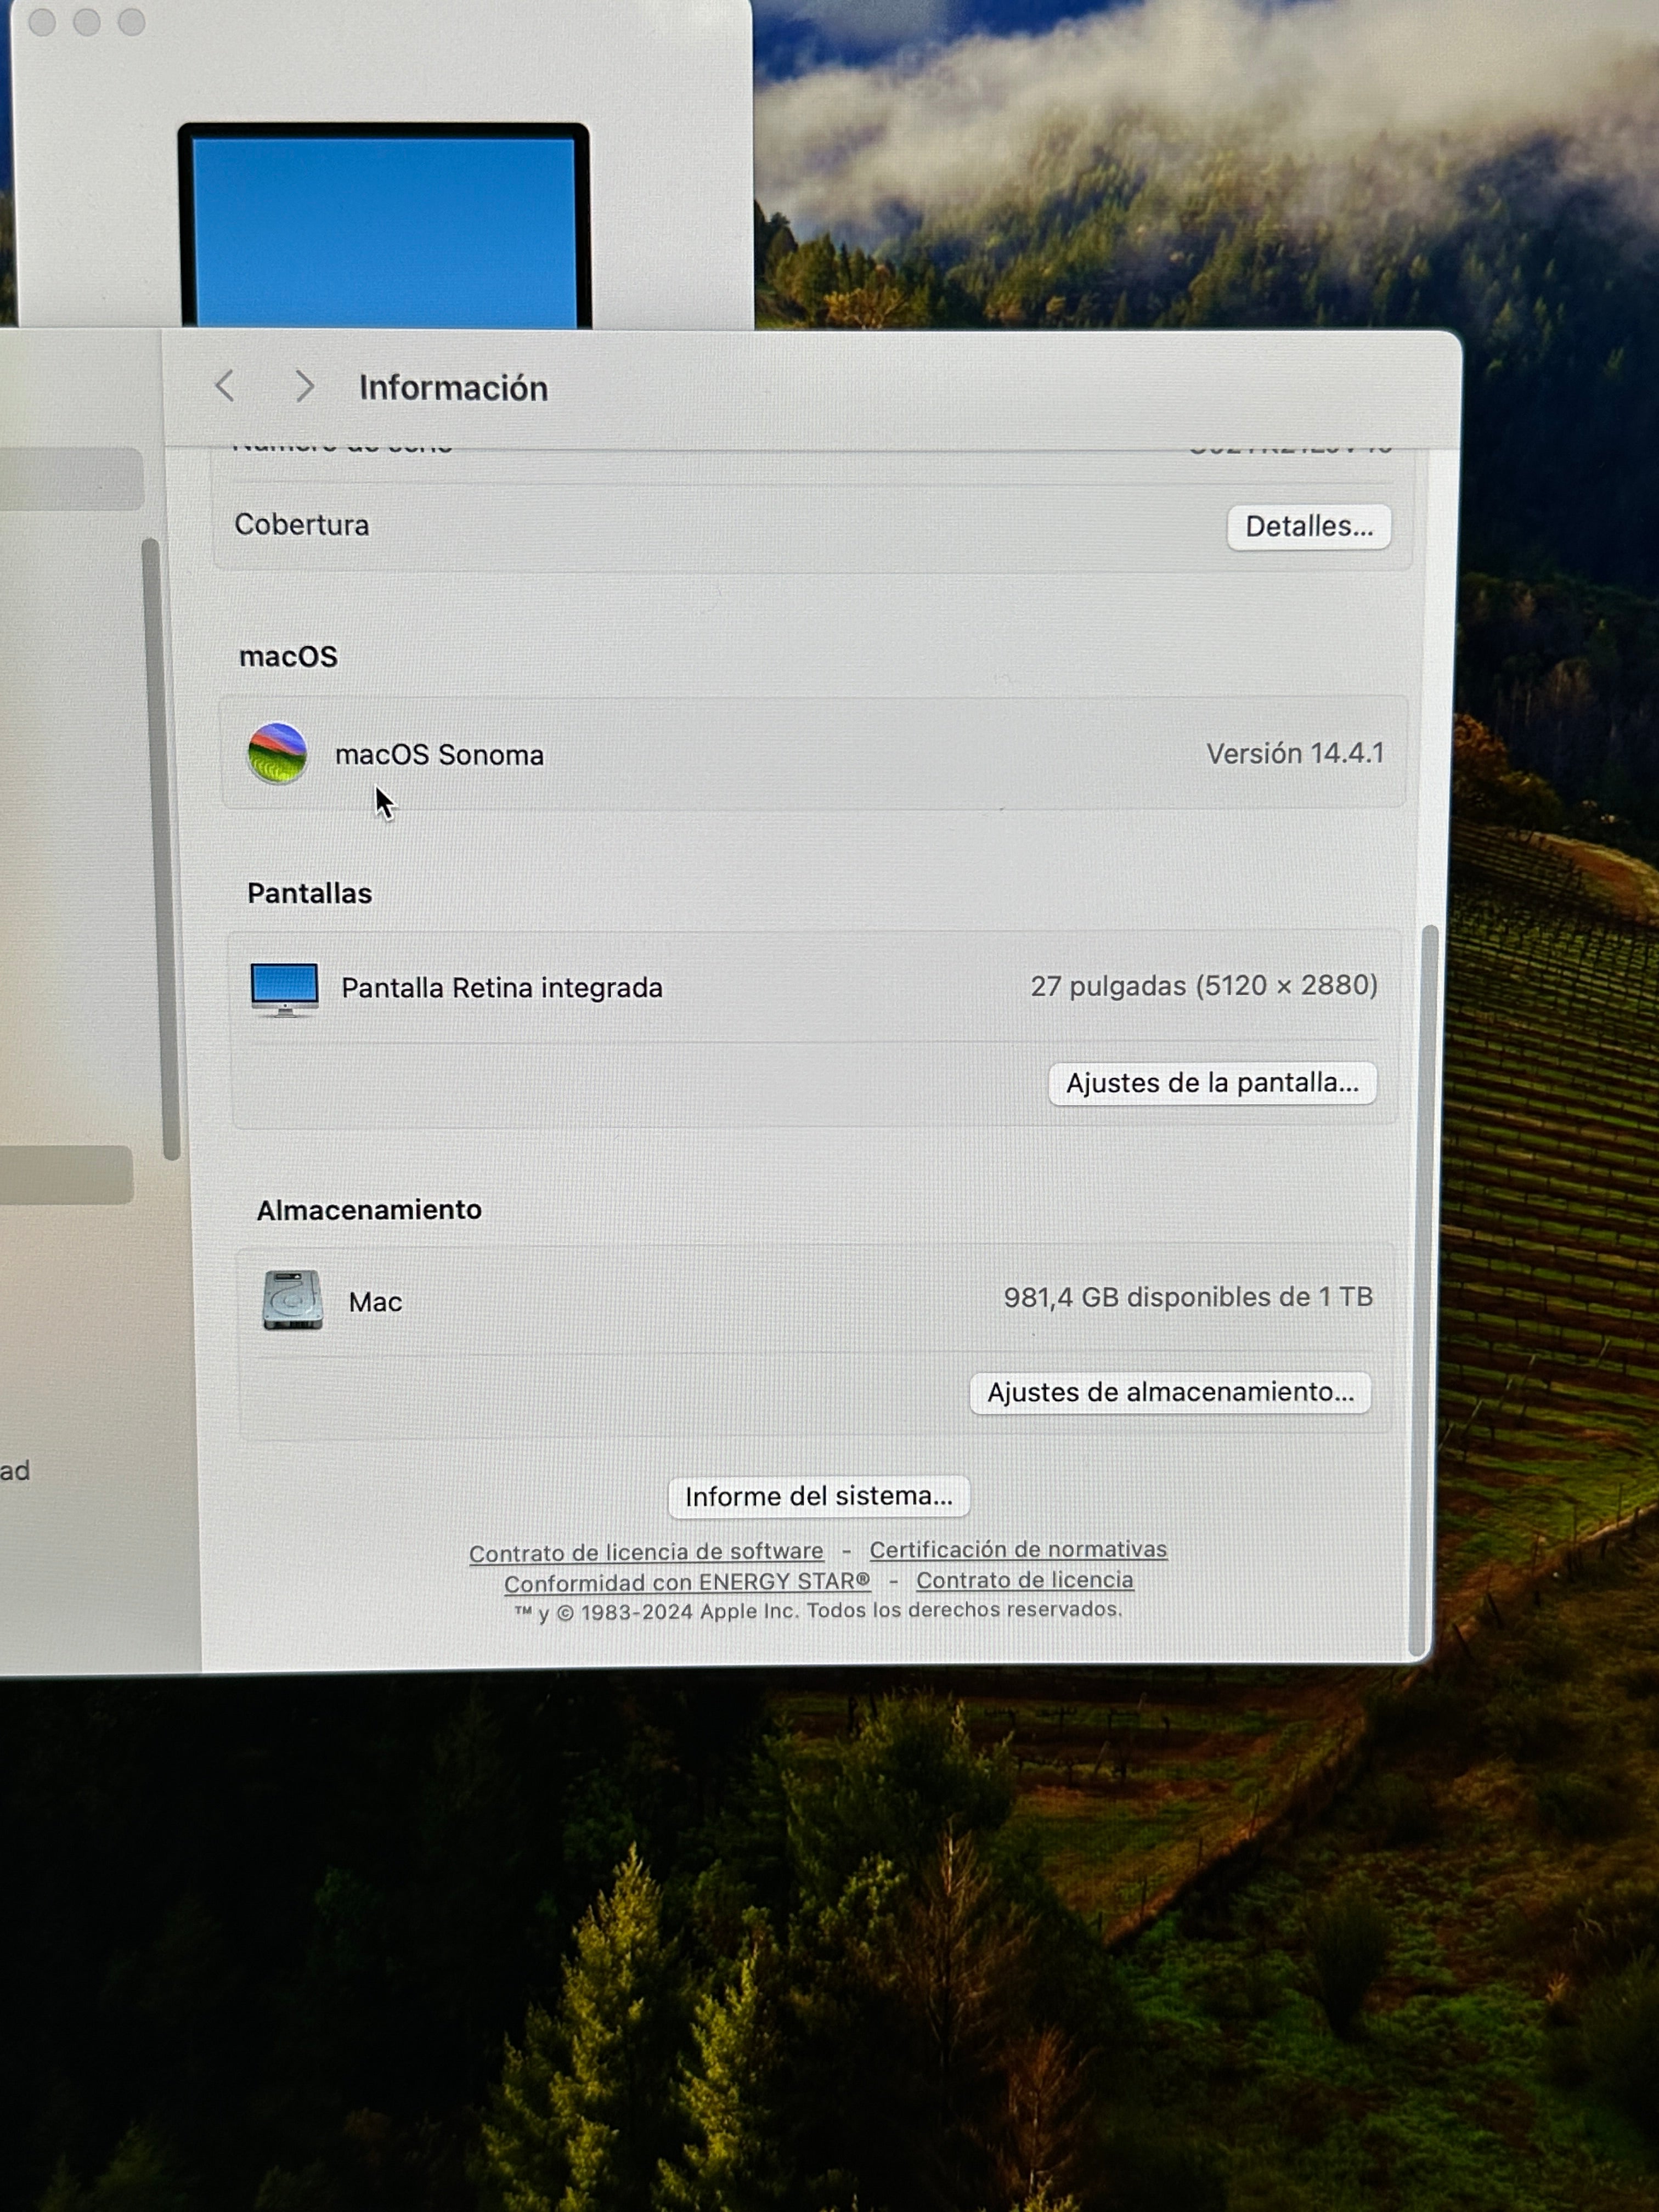This screenshot has width=1659, height=2212.
Task: Click the Cobertura label
Action: point(302,525)
